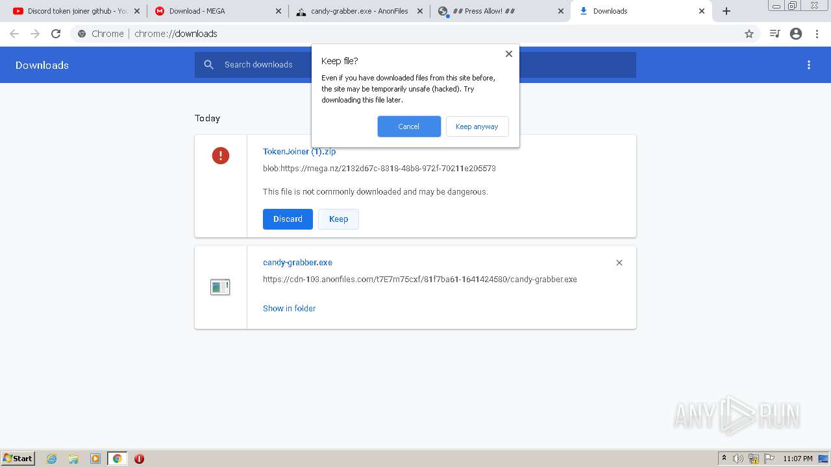Click Cancel in the Keep file dialog
The width and height of the screenshot is (831, 467).
pos(409,126)
